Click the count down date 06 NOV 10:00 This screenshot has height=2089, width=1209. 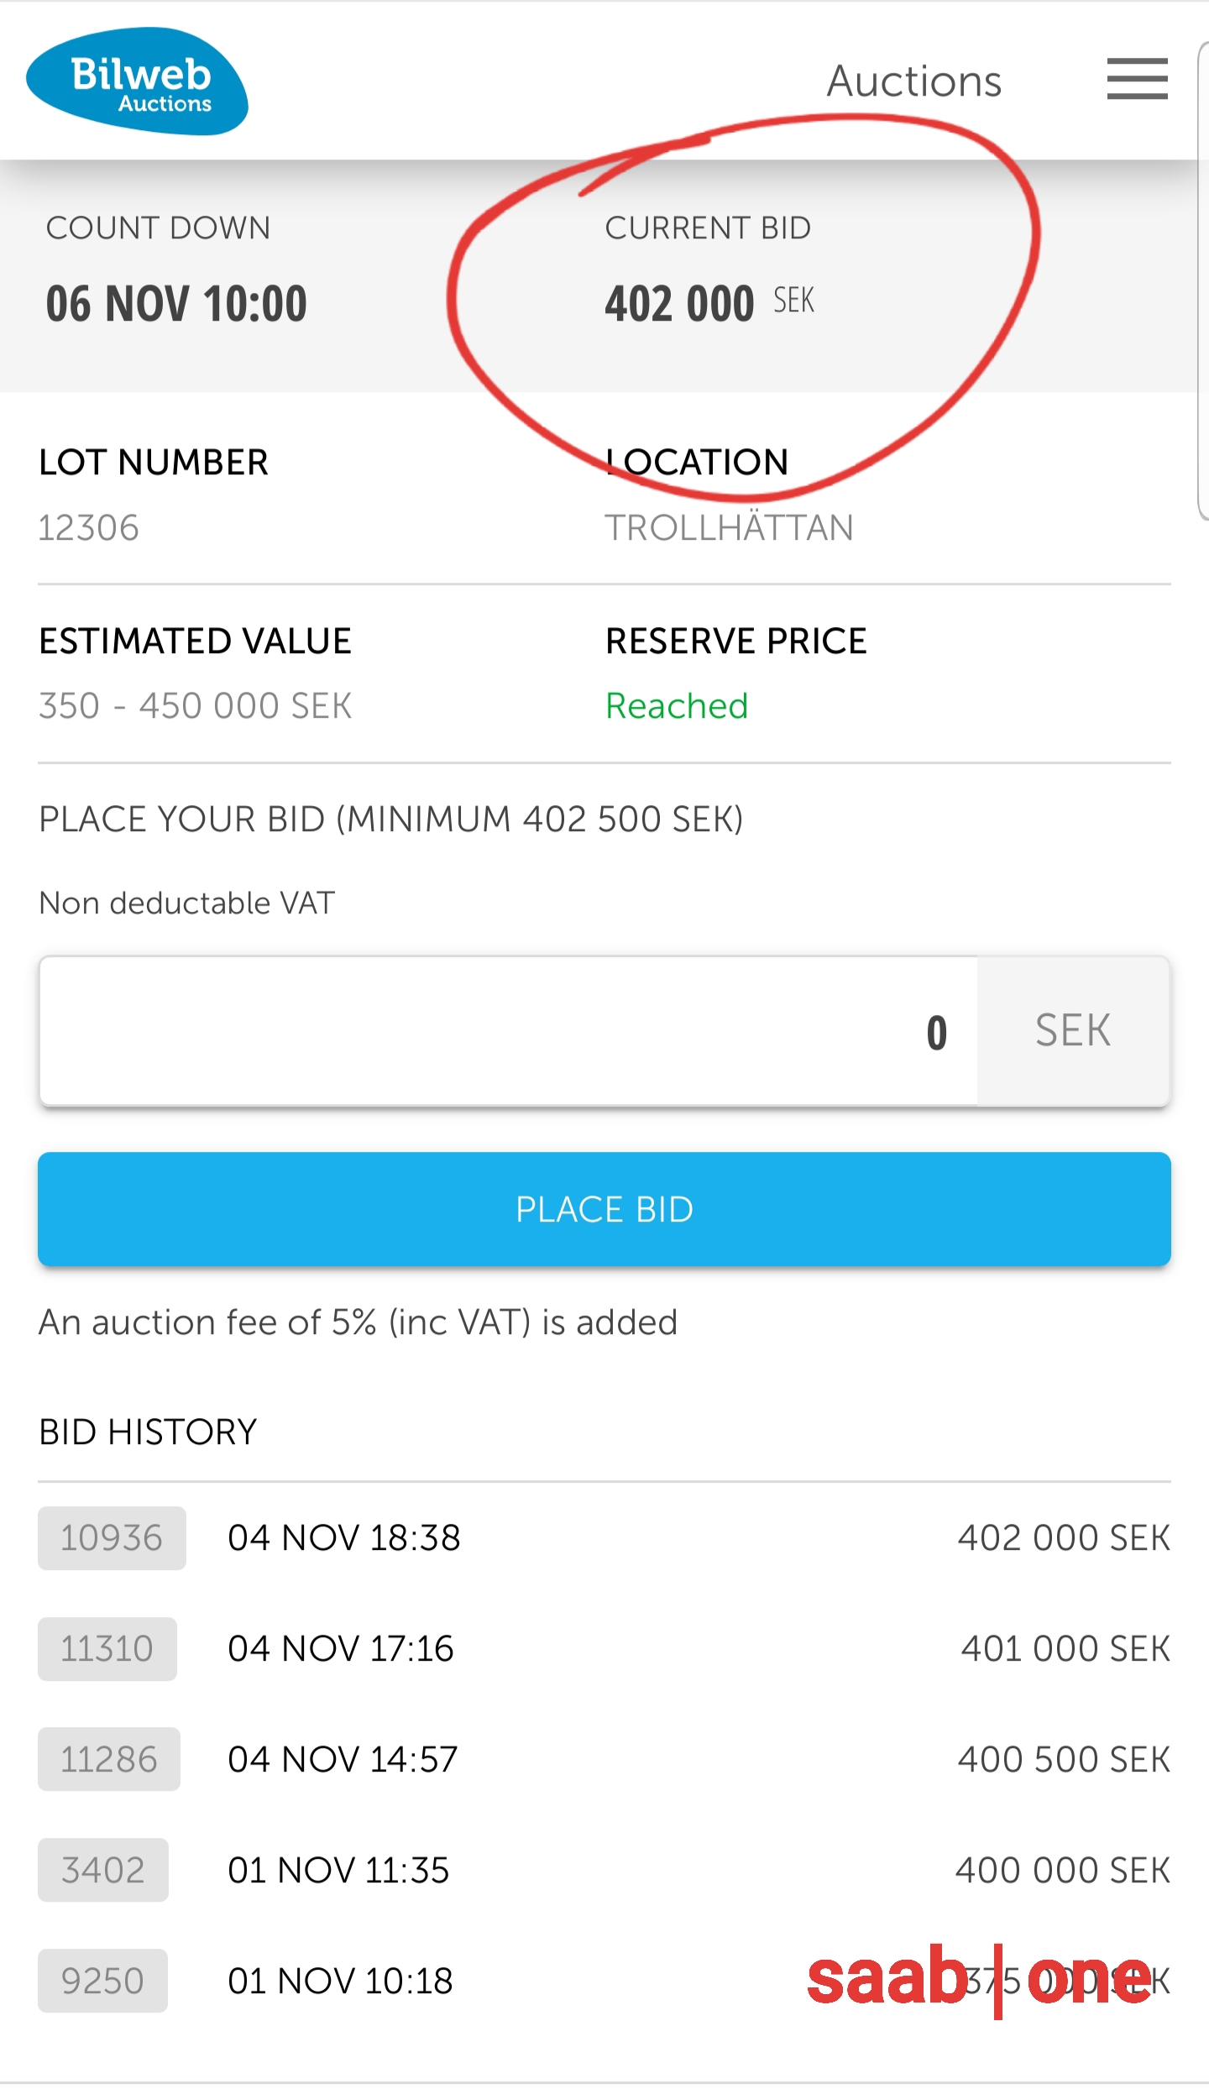[176, 303]
